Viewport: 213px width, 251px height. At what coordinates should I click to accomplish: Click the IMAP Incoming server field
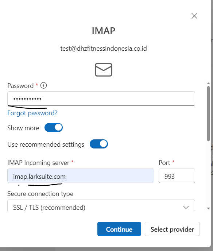[81, 176]
